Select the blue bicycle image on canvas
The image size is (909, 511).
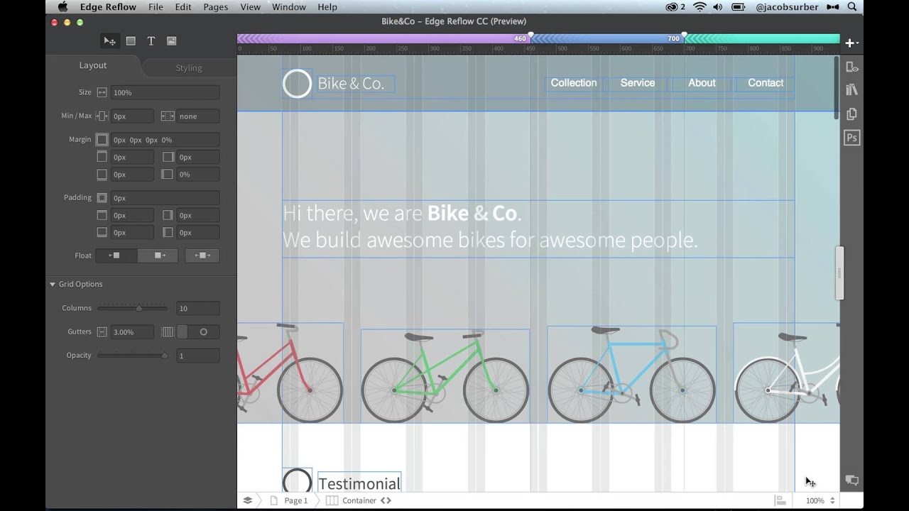tap(631, 374)
